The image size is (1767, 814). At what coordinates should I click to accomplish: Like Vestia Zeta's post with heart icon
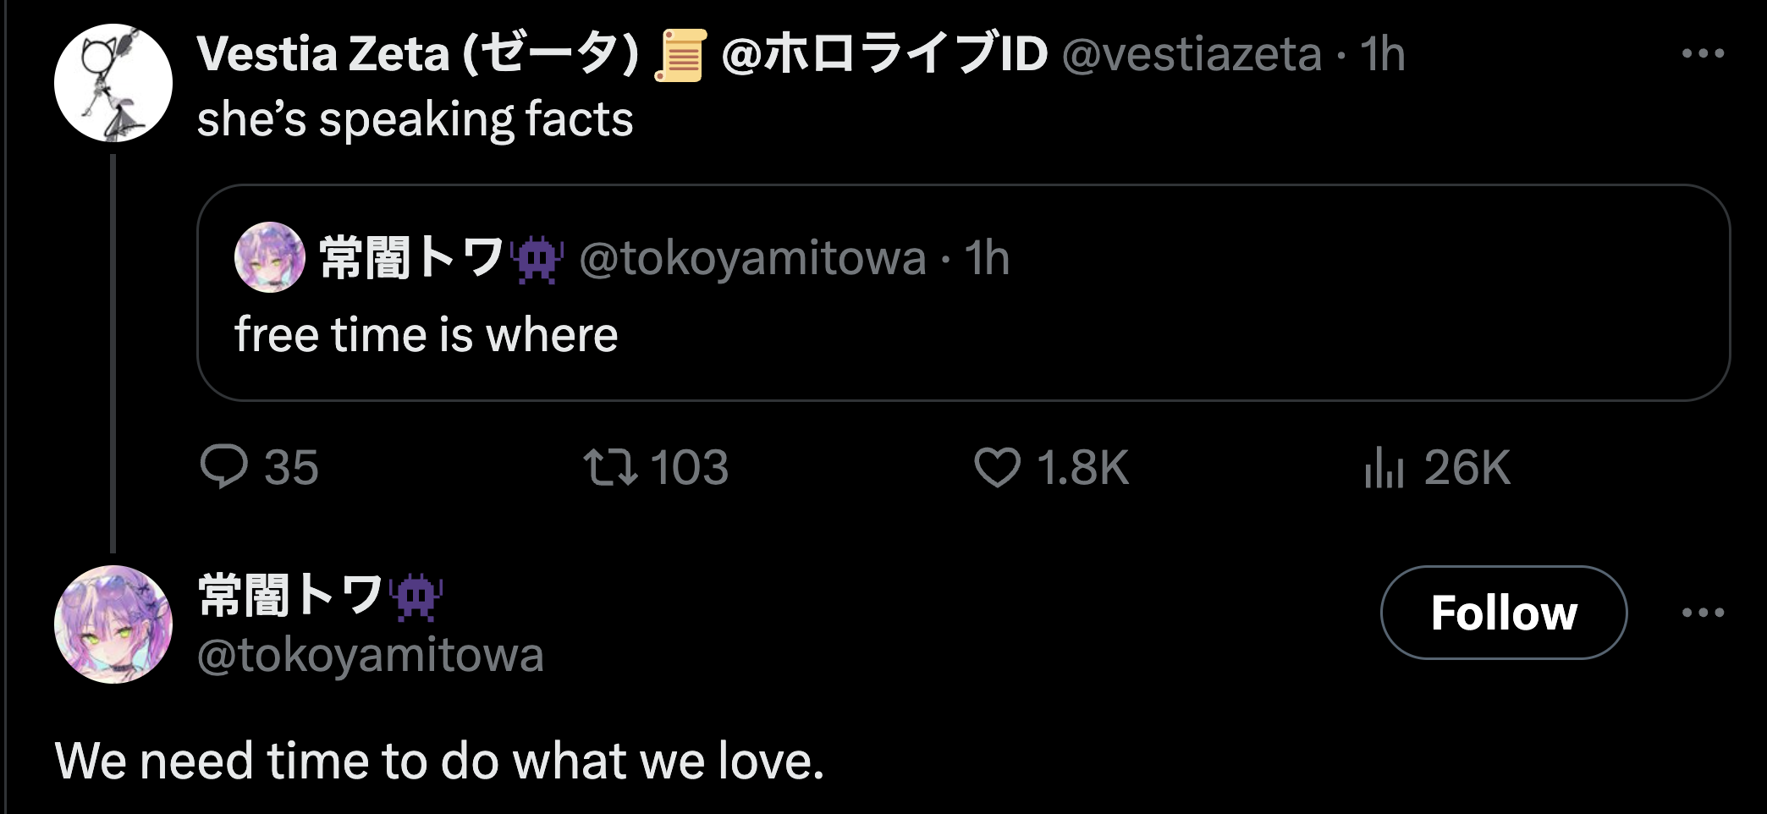pyautogui.click(x=997, y=467)
